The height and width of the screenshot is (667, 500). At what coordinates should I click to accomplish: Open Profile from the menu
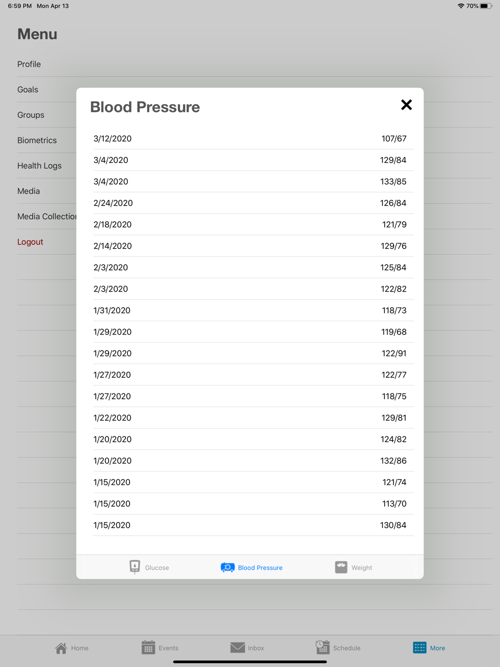29,64
